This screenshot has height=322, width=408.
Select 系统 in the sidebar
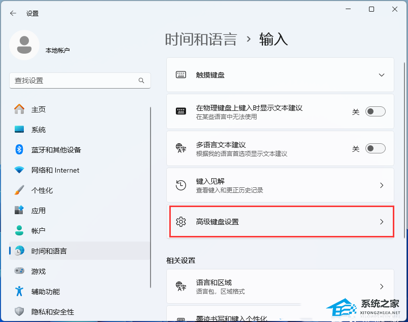click(x=80, y=130)
